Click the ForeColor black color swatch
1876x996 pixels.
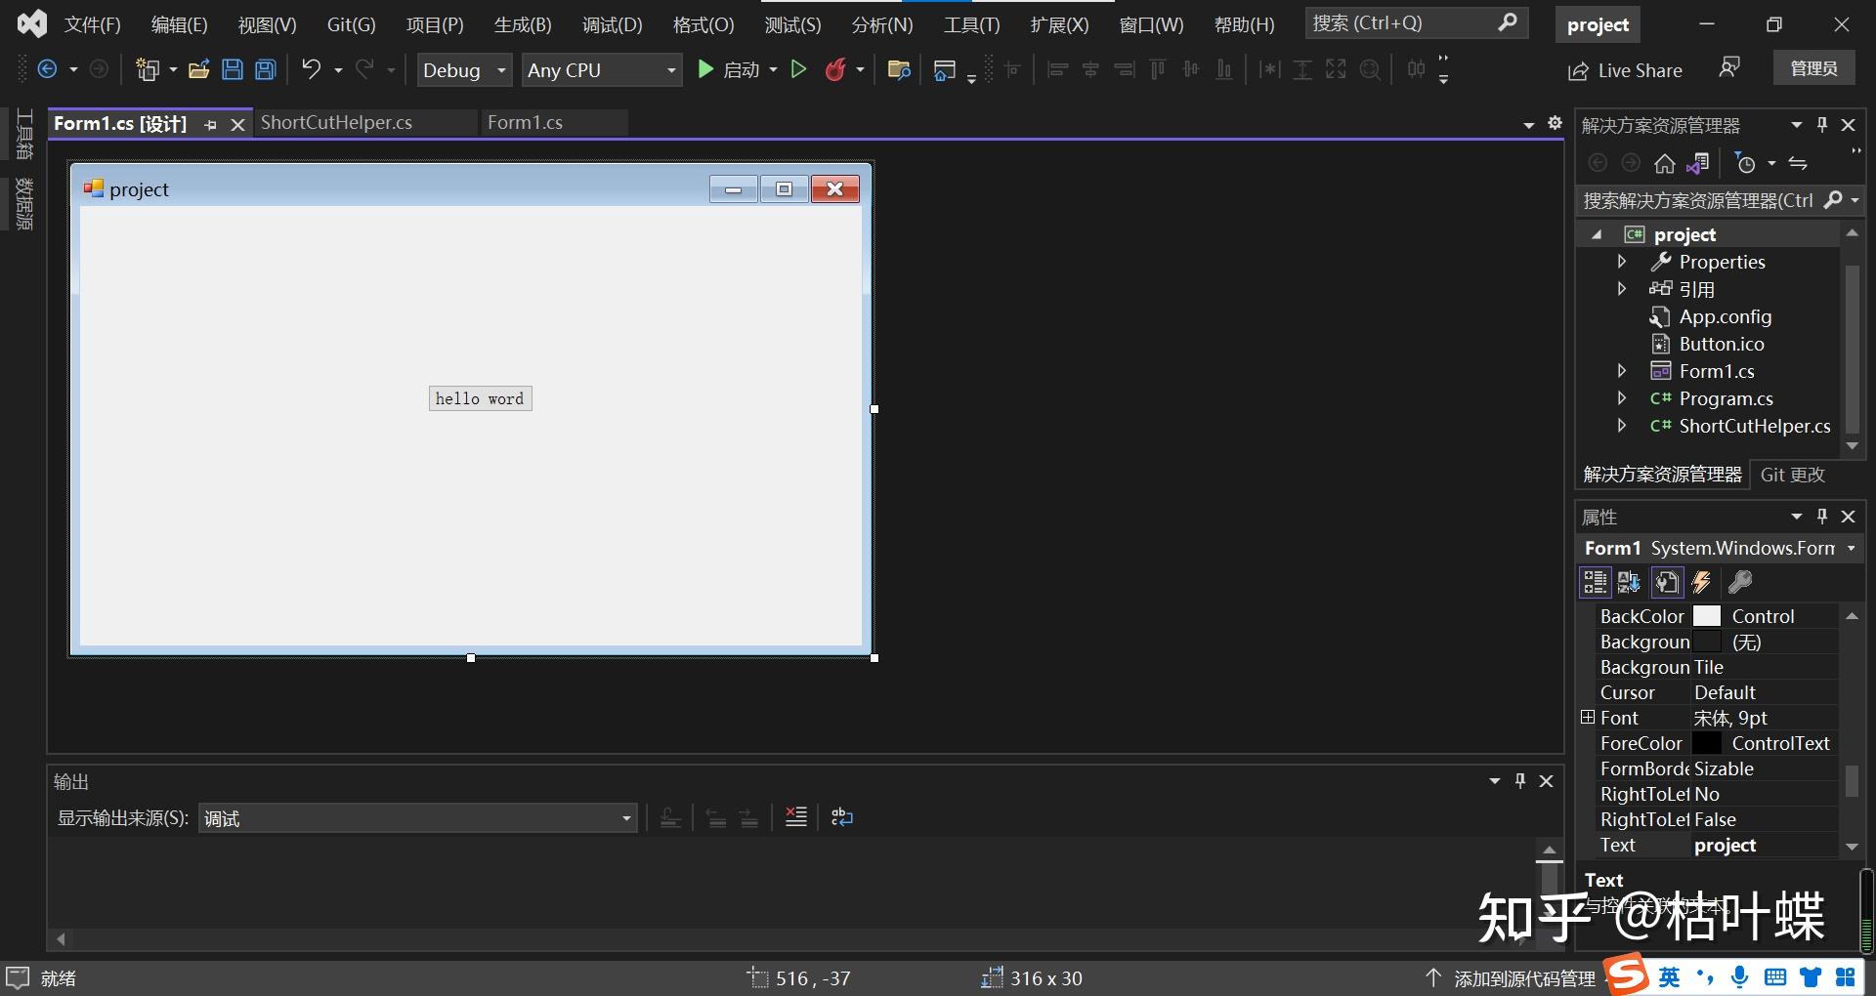(x=1707, y=743)
